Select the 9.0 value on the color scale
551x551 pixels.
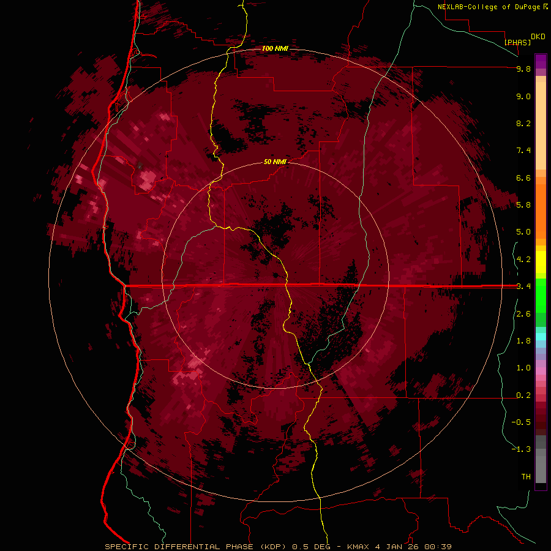523,96
